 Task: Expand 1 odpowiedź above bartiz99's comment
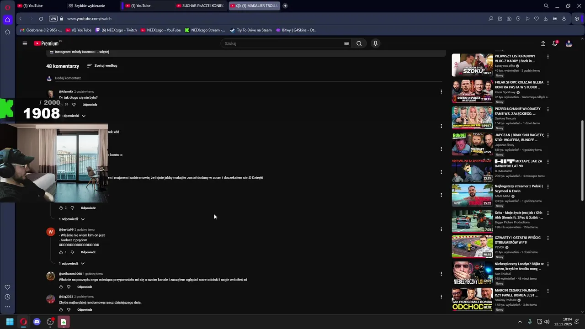72,219
